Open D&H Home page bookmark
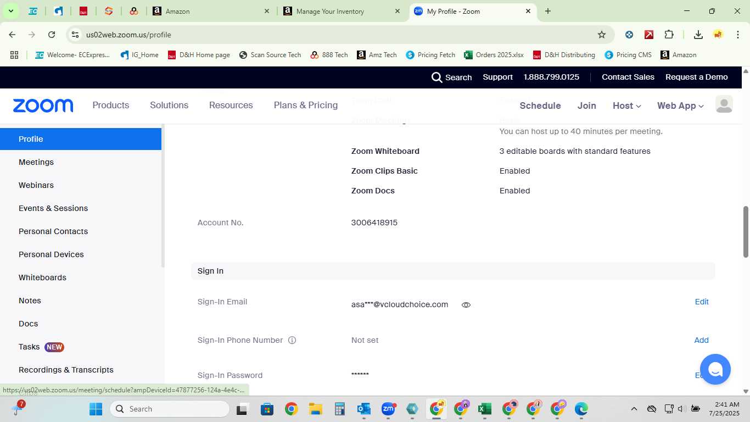Image resolution: width=750 pixels, height=422 pixels. [x=199, y=55]
